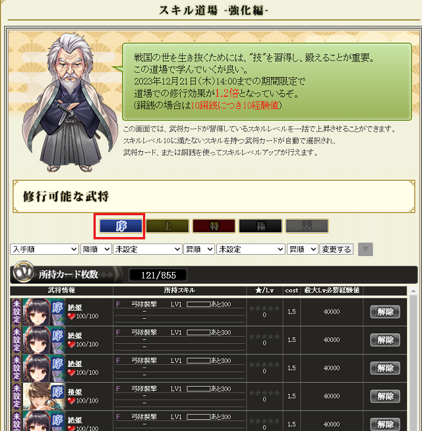
Task: Click the first 絶姫 card portrait
Action: coord(44,312)
